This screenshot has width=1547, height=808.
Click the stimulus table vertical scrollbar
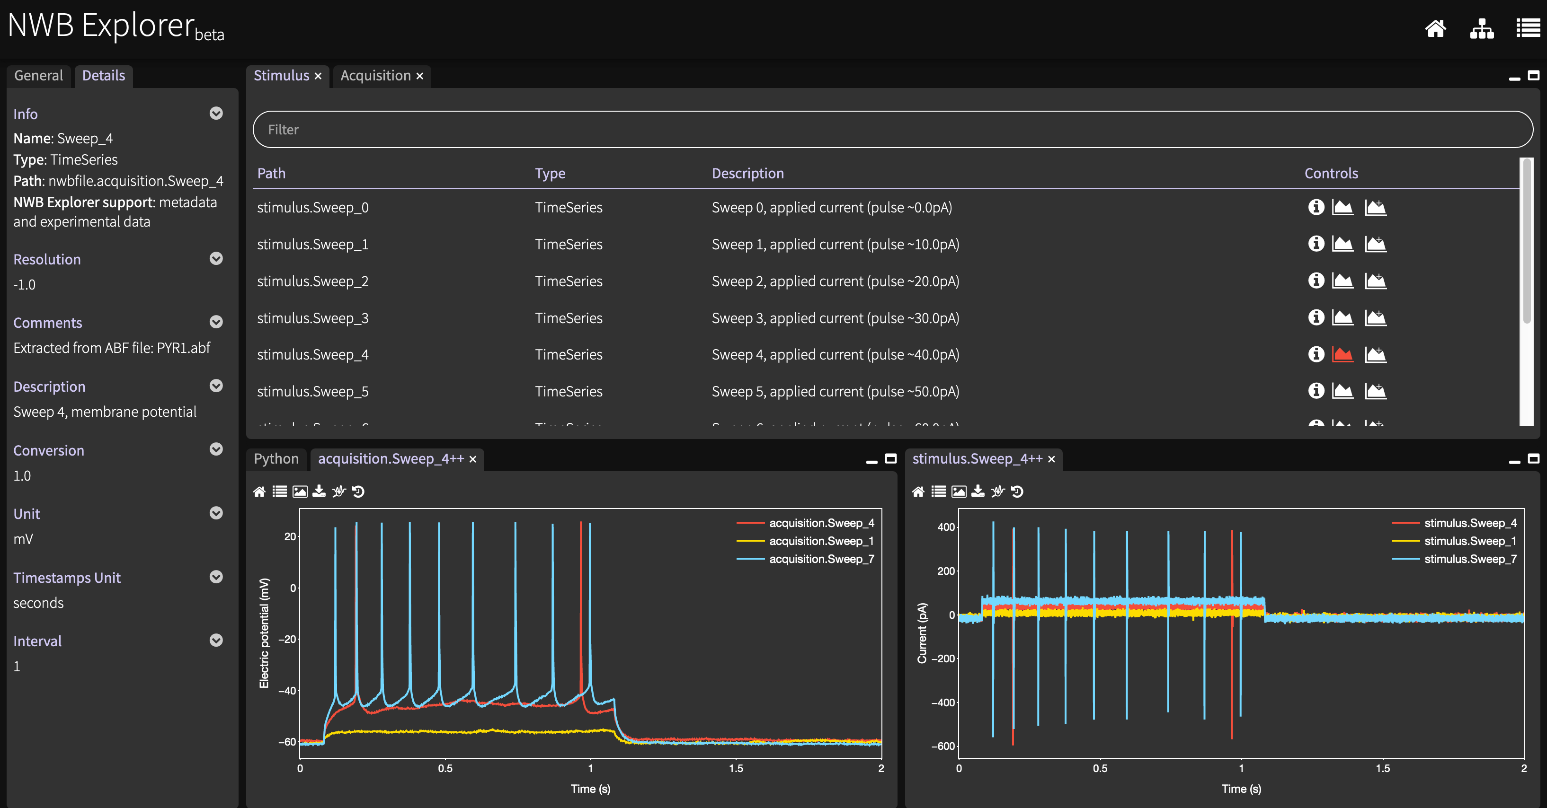coord(1526,240)
